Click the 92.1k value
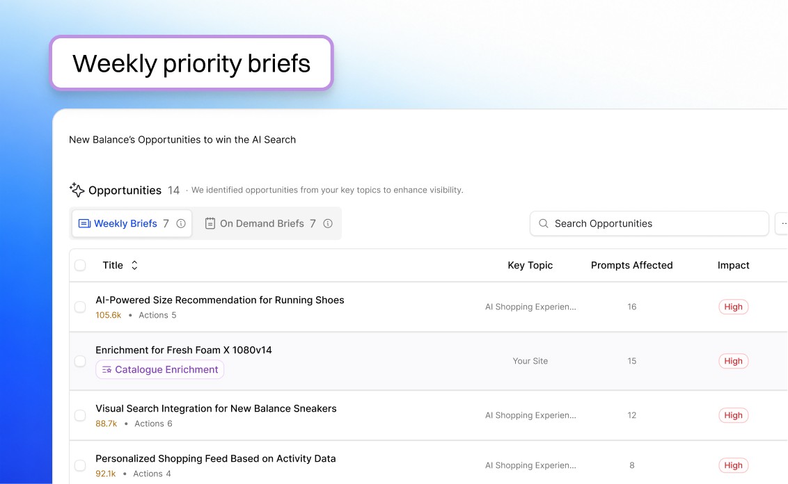Screen dimensions: 788x484 (106, 474)
